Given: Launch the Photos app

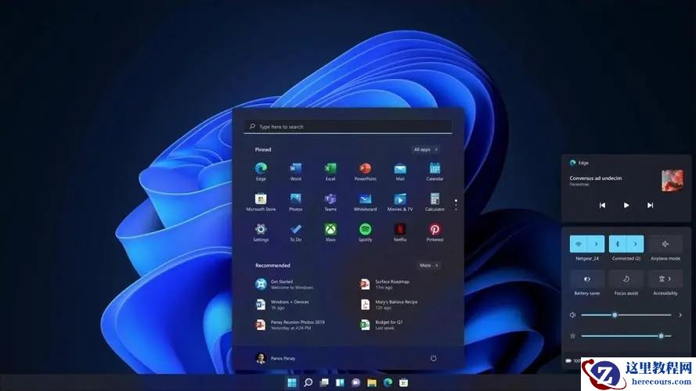Looking at the screenshot, I should (296, 202).
